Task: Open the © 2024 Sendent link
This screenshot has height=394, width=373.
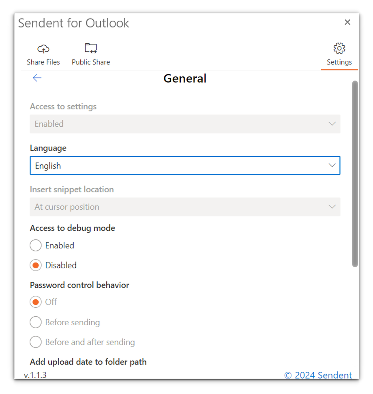Action: 318,375
